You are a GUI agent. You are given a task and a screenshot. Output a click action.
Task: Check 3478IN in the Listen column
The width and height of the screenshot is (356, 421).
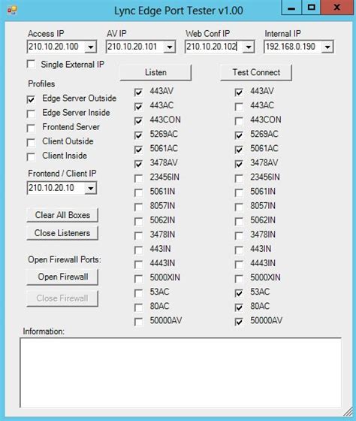coord(138,236)
